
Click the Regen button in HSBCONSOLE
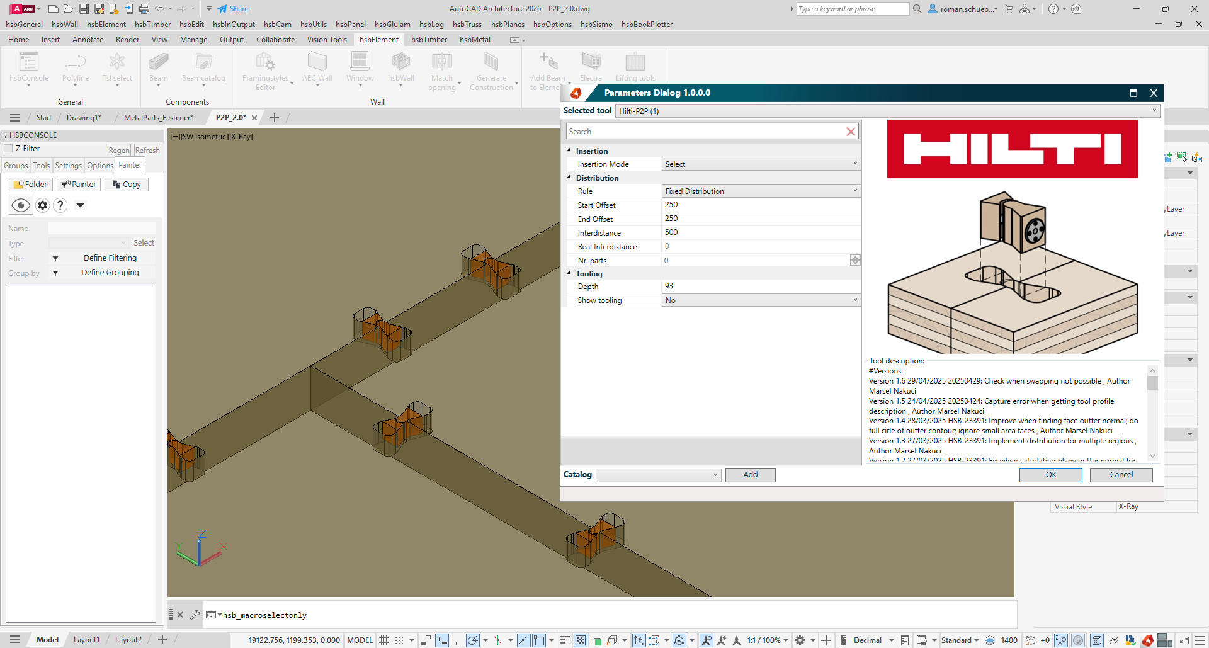tap(119, 150)
